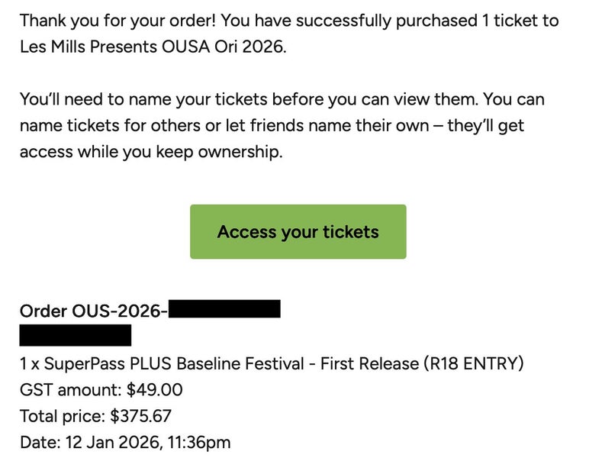Screen dimensions: 602x458
Task: Click the Baseline Festival text in the order
Action: click(x=240, y=364)
